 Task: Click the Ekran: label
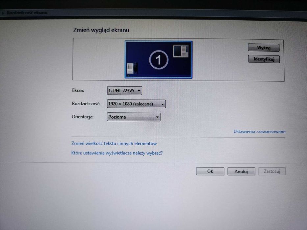78,90
